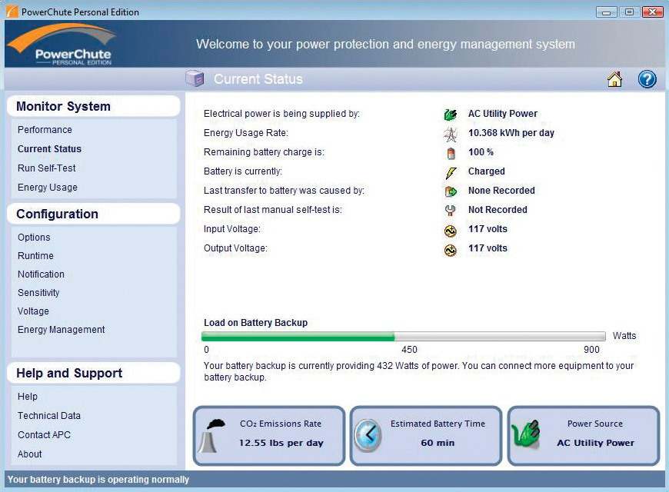669x492 pixels.
Task: Open the Runtime configuration page
Action: 35,255
